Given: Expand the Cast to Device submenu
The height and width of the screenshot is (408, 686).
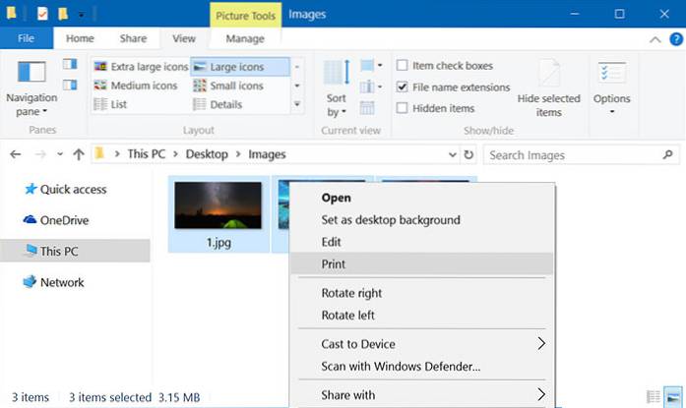Looking at the screenshot, I should [539, 344].
